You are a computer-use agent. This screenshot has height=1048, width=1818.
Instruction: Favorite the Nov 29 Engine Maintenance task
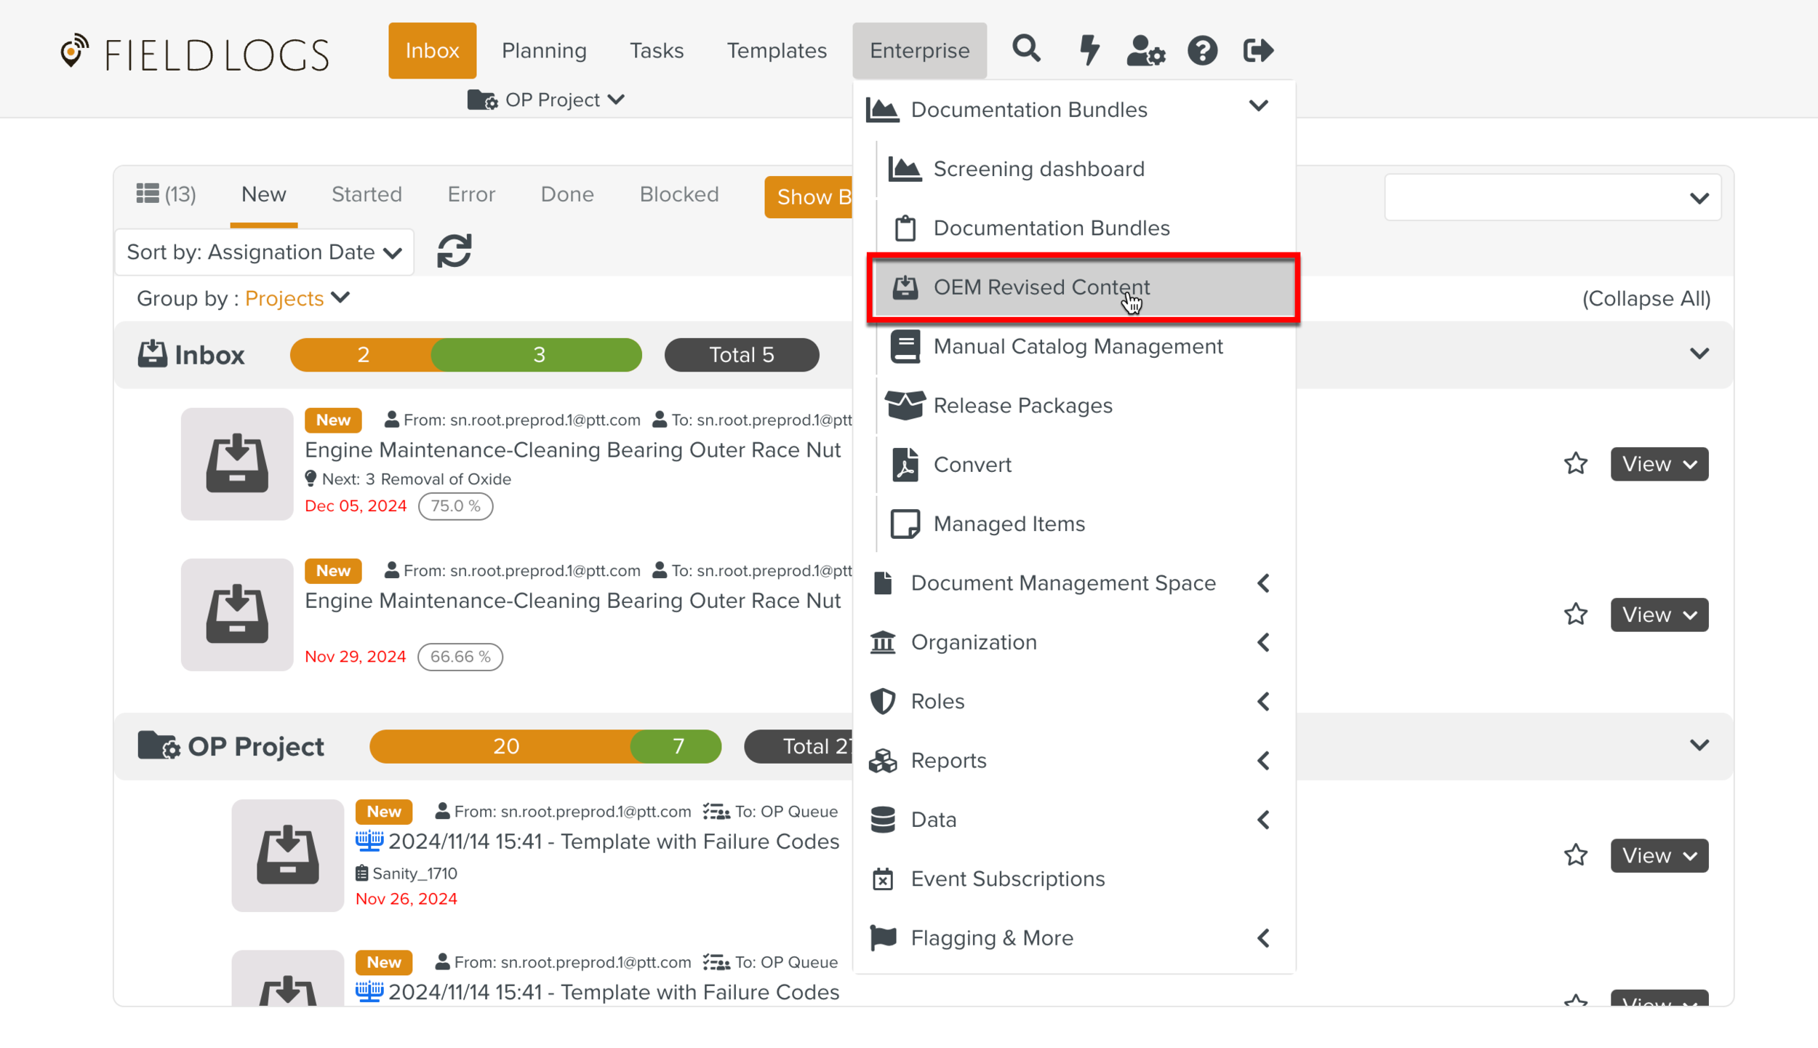[x=1575, y=615]
